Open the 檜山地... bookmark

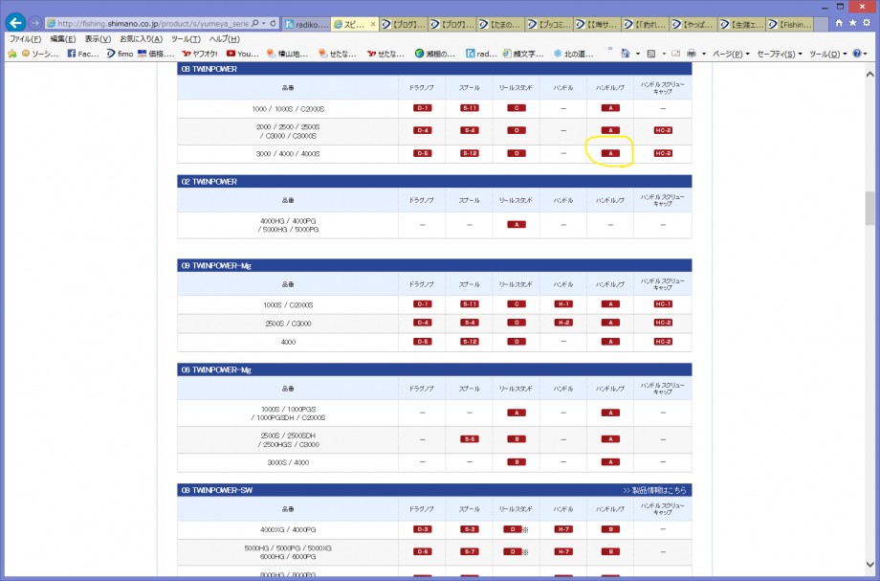287,54
